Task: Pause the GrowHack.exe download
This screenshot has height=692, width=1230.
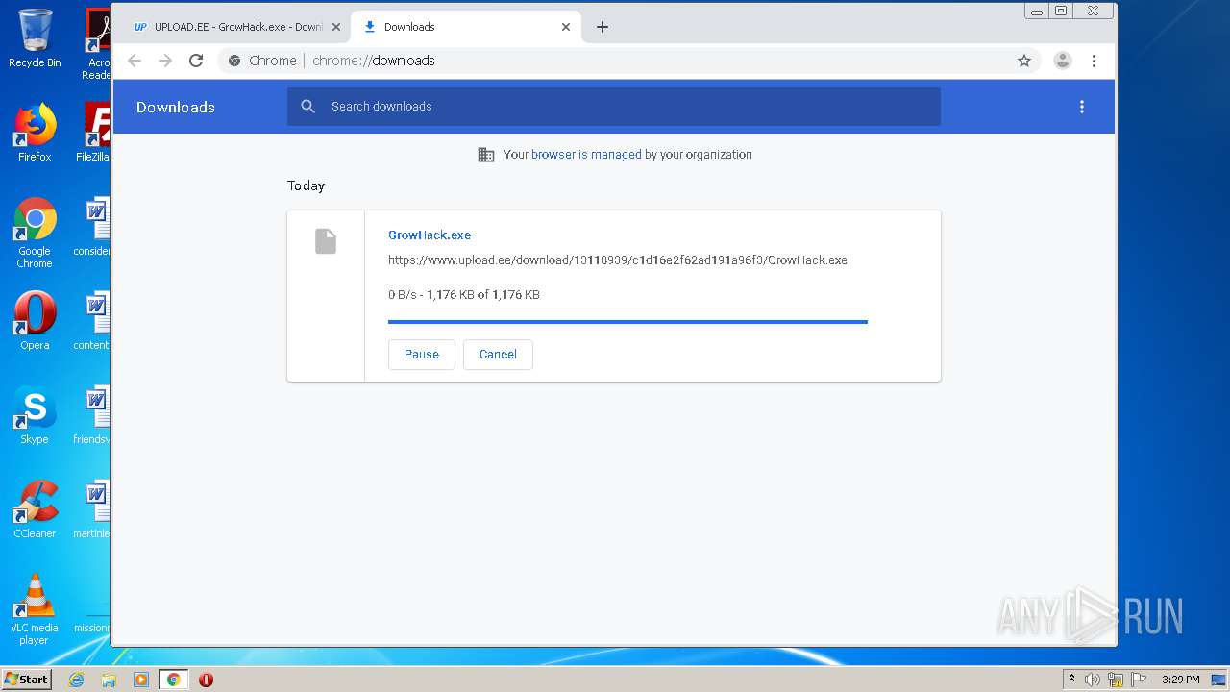Action: (422, 355)
